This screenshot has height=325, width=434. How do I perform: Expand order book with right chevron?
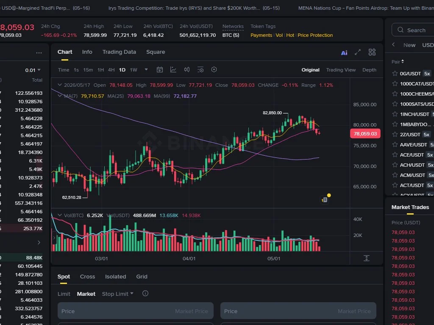39,242
